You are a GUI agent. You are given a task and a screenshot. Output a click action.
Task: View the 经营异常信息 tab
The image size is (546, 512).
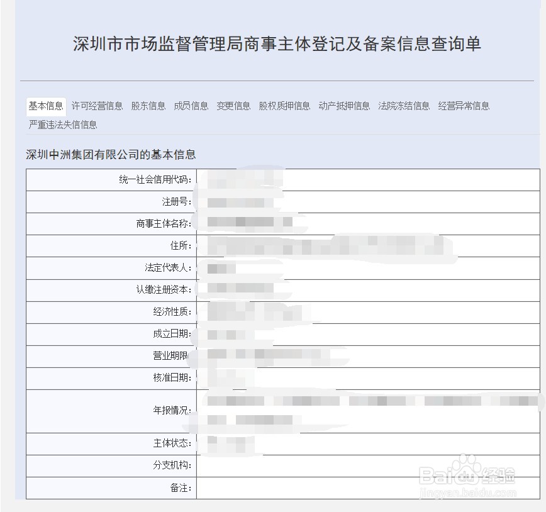[464, 106]
